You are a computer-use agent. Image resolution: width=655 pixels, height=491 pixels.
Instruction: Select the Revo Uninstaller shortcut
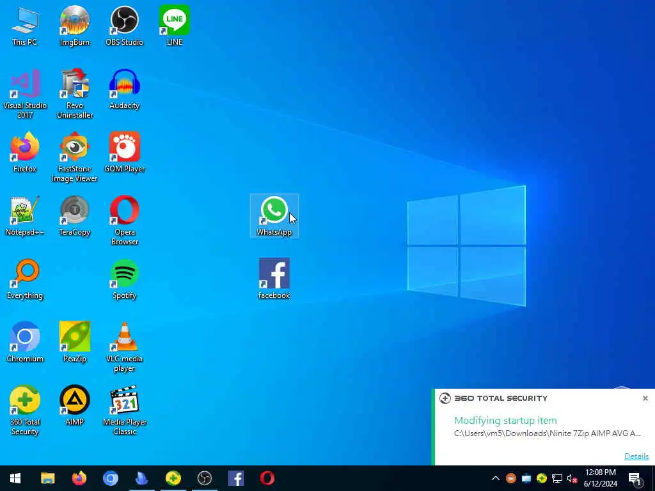point(74,94)
